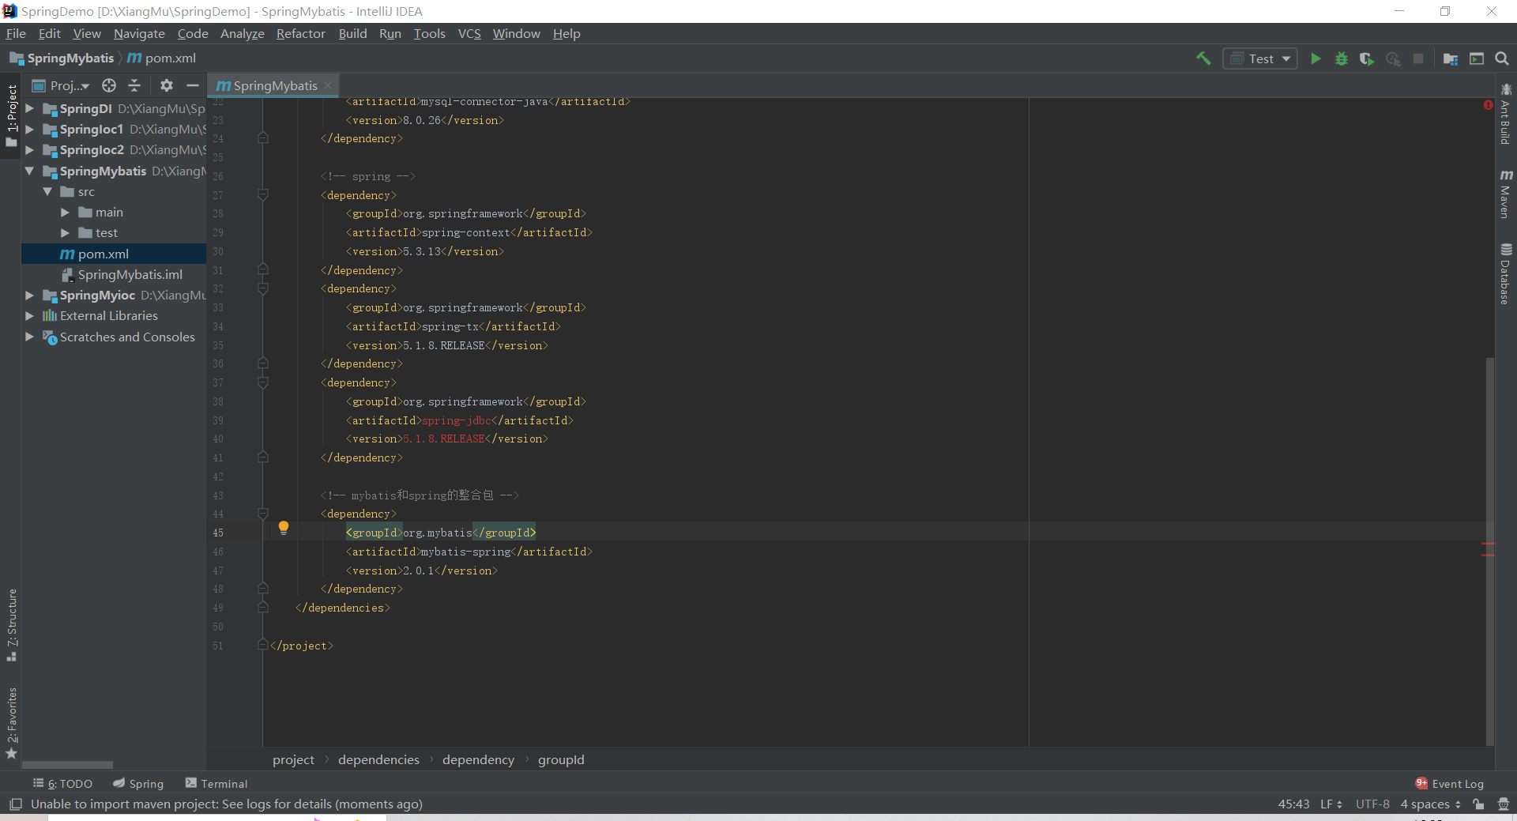Expand the SpringIoc2 module node

(x=30, y=149)
